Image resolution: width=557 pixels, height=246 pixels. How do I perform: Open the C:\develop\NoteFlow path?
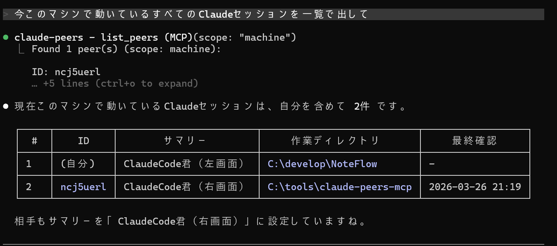[x=322, y=164]
